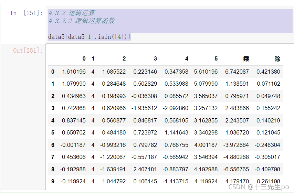This screenshot has width=294, height=194.
Task: Click into the code line data5[data5[1].isin([4])]
Action: (89, 37)
